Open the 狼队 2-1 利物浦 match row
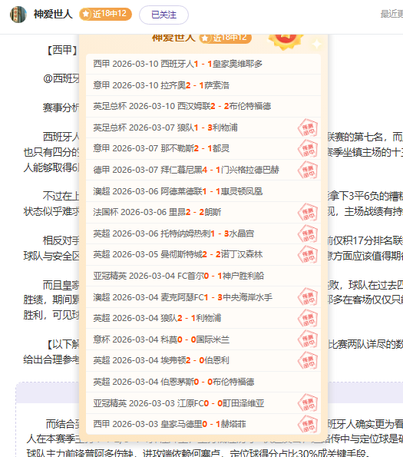Screen dimensions: 403x457 pyautogui.click(x=203, y=318)
